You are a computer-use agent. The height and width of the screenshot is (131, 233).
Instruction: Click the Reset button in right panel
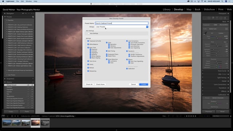coord(222,112)
